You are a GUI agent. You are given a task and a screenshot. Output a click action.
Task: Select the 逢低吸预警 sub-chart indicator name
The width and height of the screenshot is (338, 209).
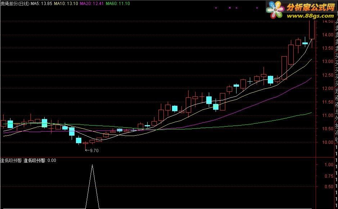11,160
